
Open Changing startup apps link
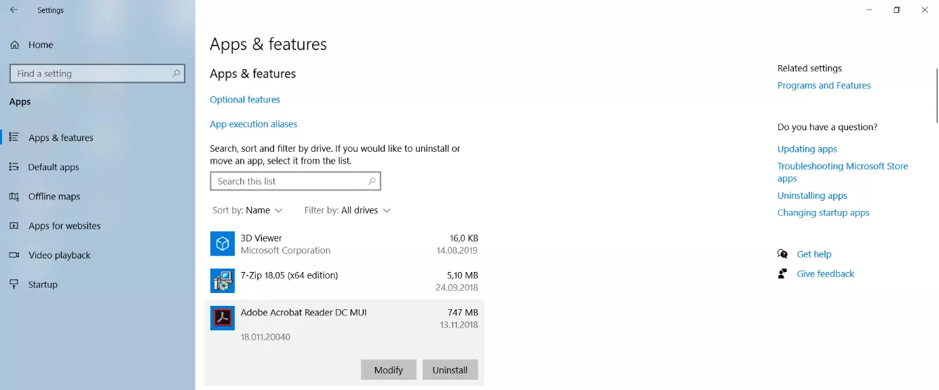(x=823, y=213)
